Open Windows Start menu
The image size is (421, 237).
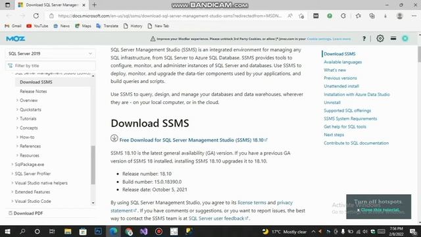coord(7,231)
